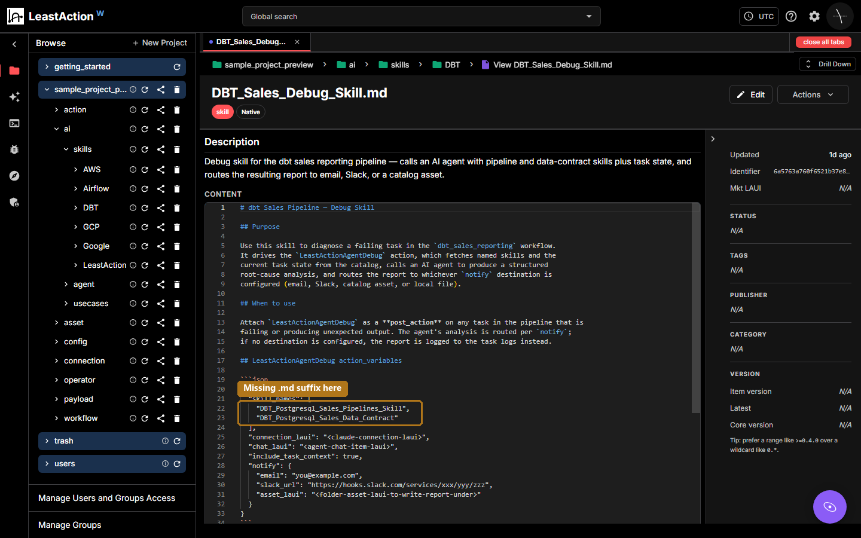The height and width of the screenshot is (538, 861).
Task: Share the GCP folder
Action: click(x=161, y=227)
